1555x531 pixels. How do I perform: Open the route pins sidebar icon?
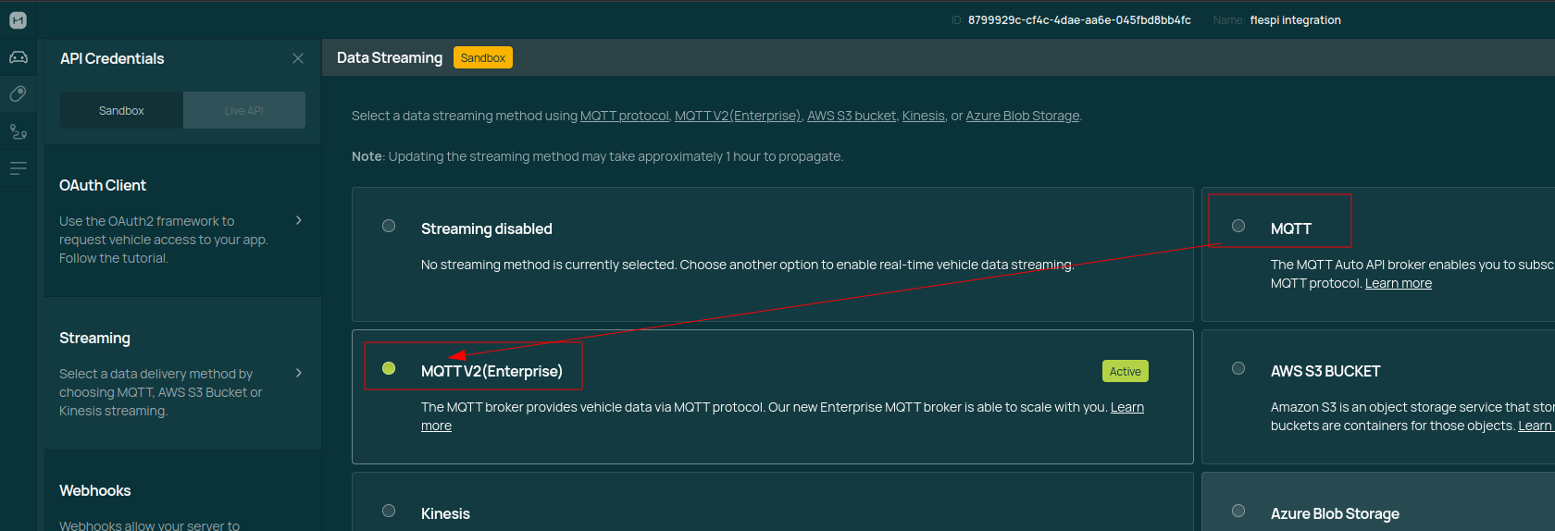pos(18,131)
